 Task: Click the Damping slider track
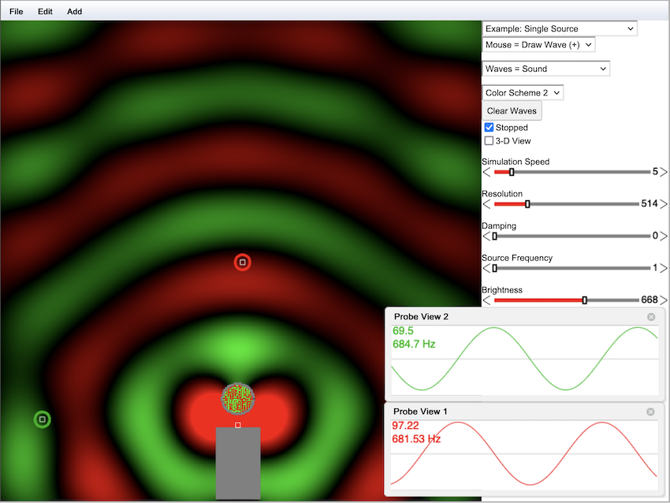568,236
